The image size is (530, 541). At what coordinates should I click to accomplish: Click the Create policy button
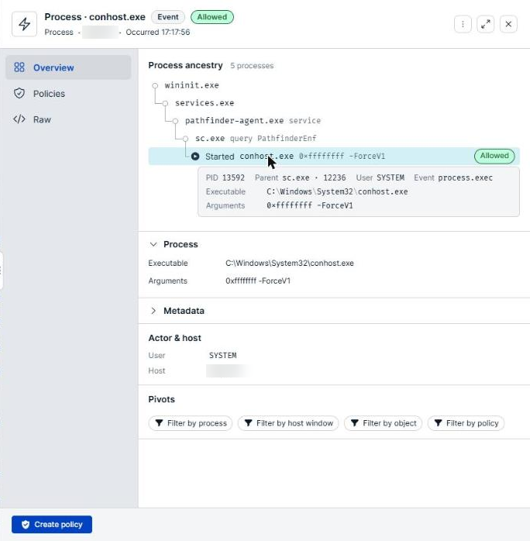pos(52,525)
